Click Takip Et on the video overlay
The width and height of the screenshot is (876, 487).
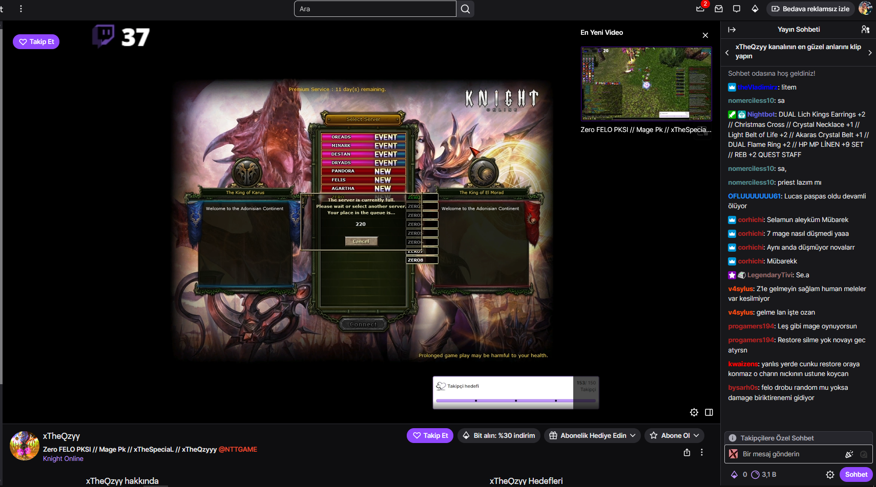[36, 42]
